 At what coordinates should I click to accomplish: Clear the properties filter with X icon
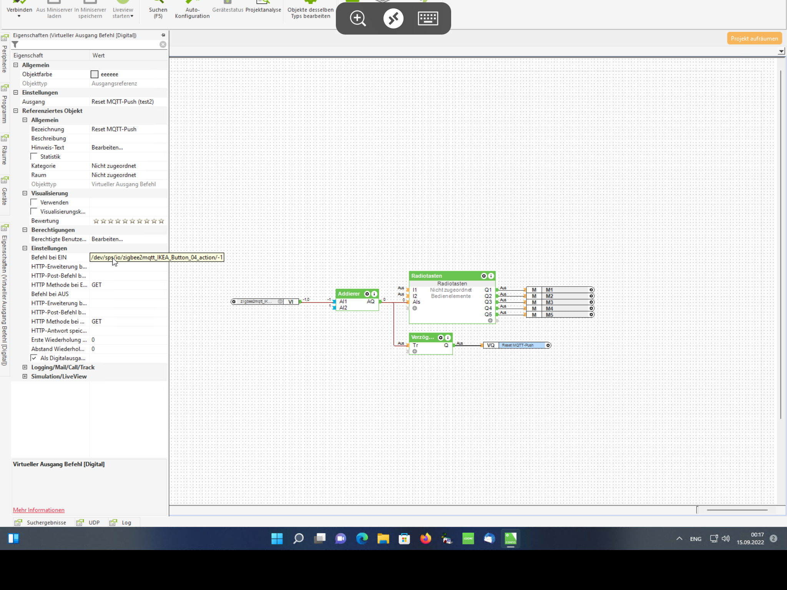click(x=163, y=45)
